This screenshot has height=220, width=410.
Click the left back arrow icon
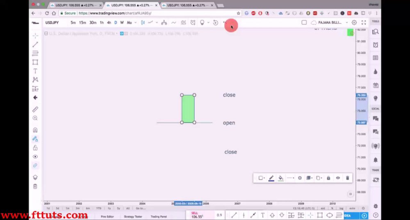coord(35,98)
